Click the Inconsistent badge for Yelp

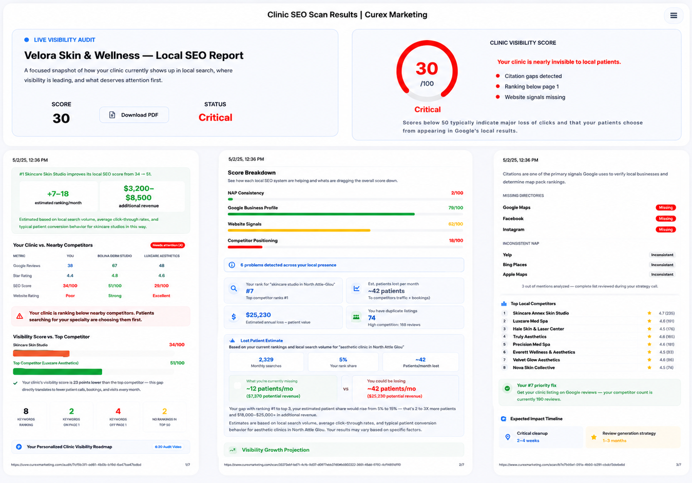click(x=662, y=255)
